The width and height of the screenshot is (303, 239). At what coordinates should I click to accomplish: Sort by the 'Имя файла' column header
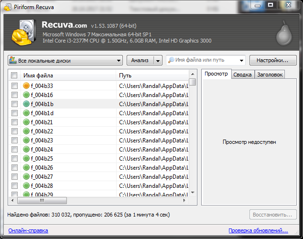point(68,76)
